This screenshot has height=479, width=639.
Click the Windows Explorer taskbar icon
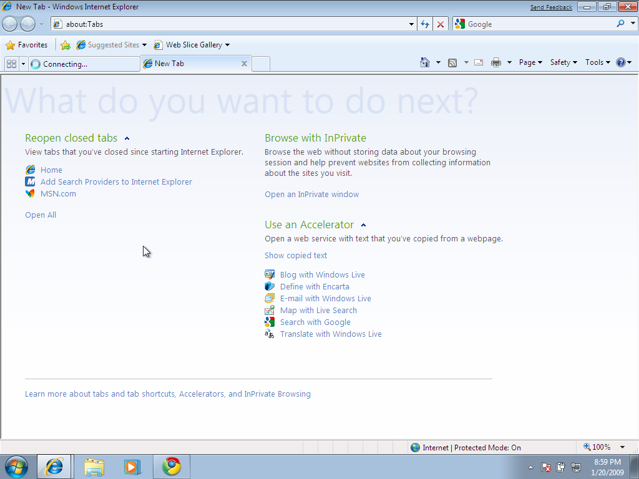94,467
